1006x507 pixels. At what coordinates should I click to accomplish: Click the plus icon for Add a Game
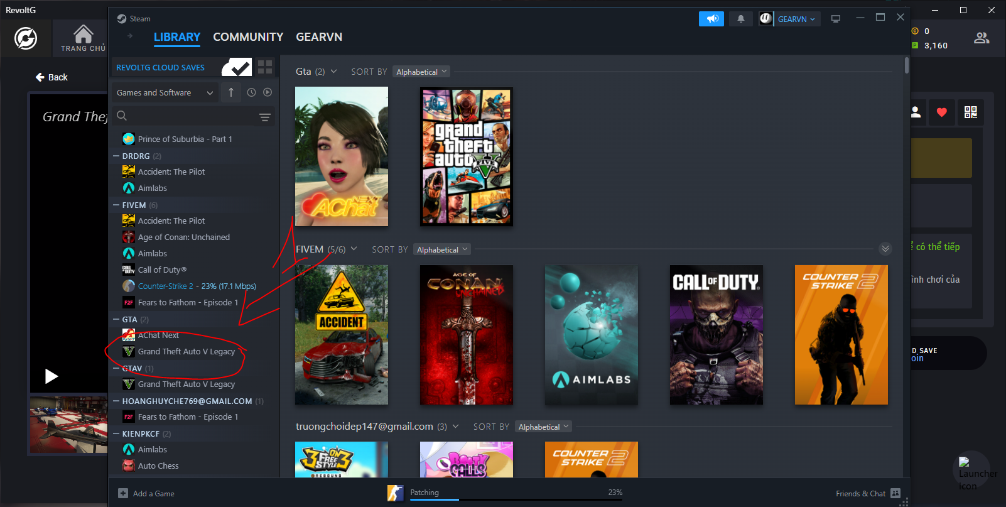pos(123,493)
